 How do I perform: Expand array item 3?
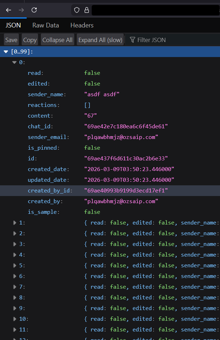coord(15,244)
